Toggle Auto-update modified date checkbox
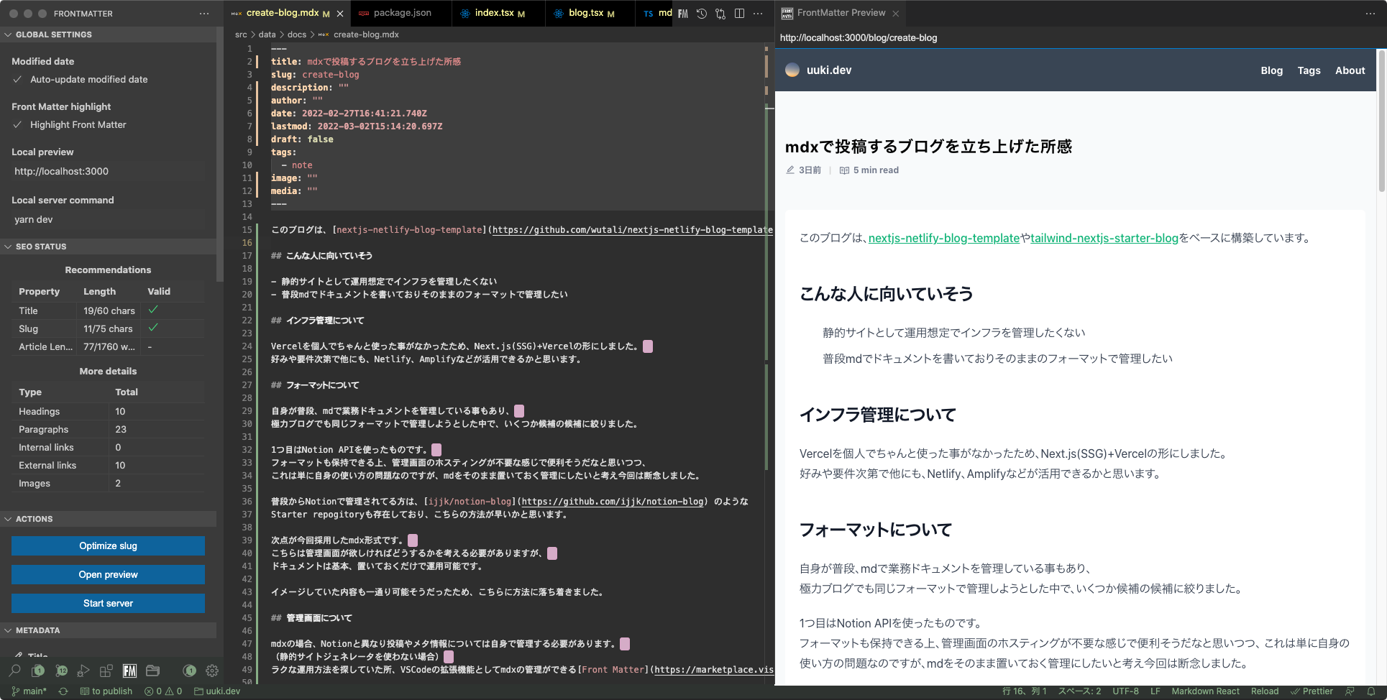 coord(17,80)
